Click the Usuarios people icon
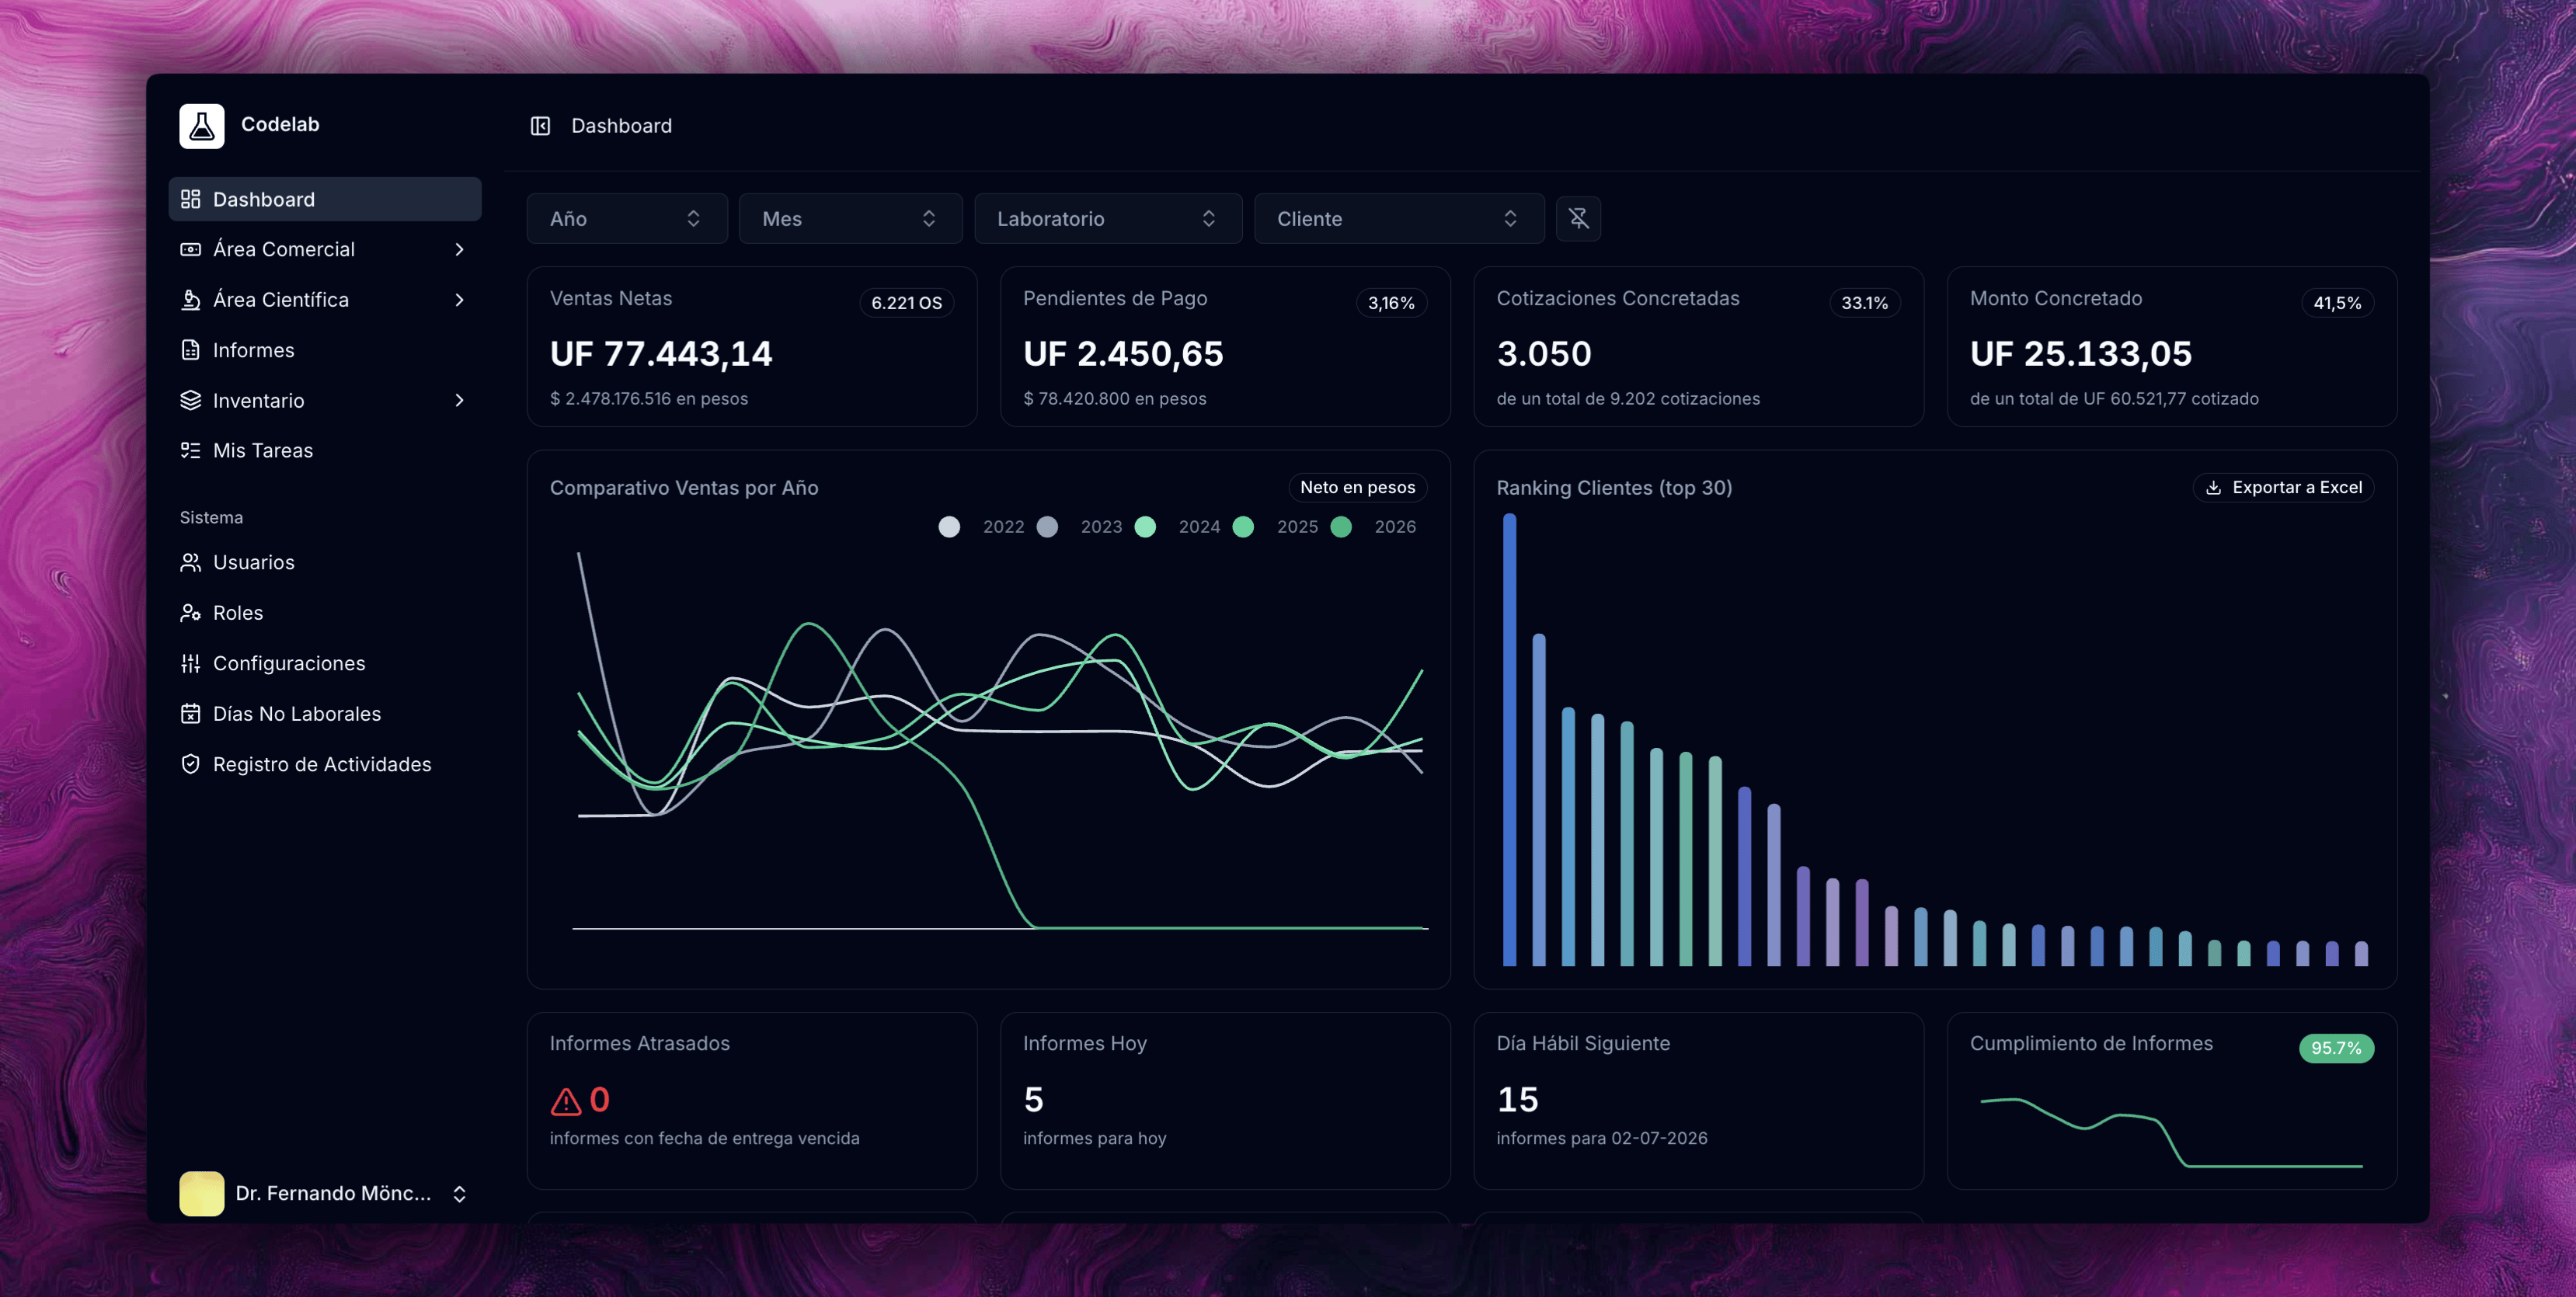 pyautogui.click(x=190, y=562)
